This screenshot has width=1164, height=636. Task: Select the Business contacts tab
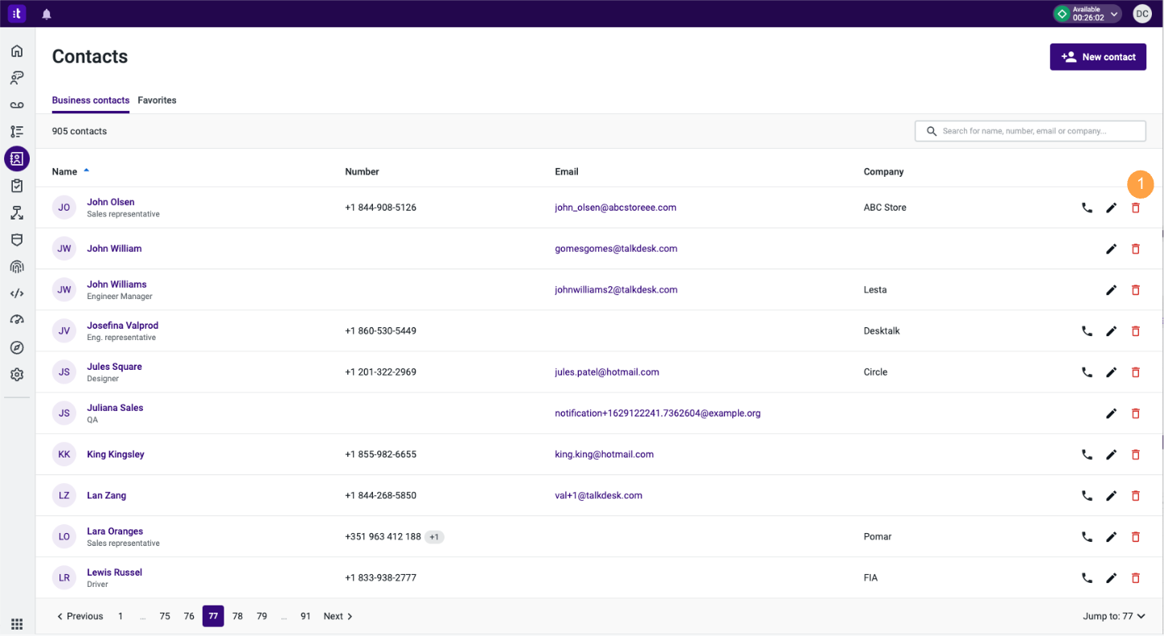point(90,100)
